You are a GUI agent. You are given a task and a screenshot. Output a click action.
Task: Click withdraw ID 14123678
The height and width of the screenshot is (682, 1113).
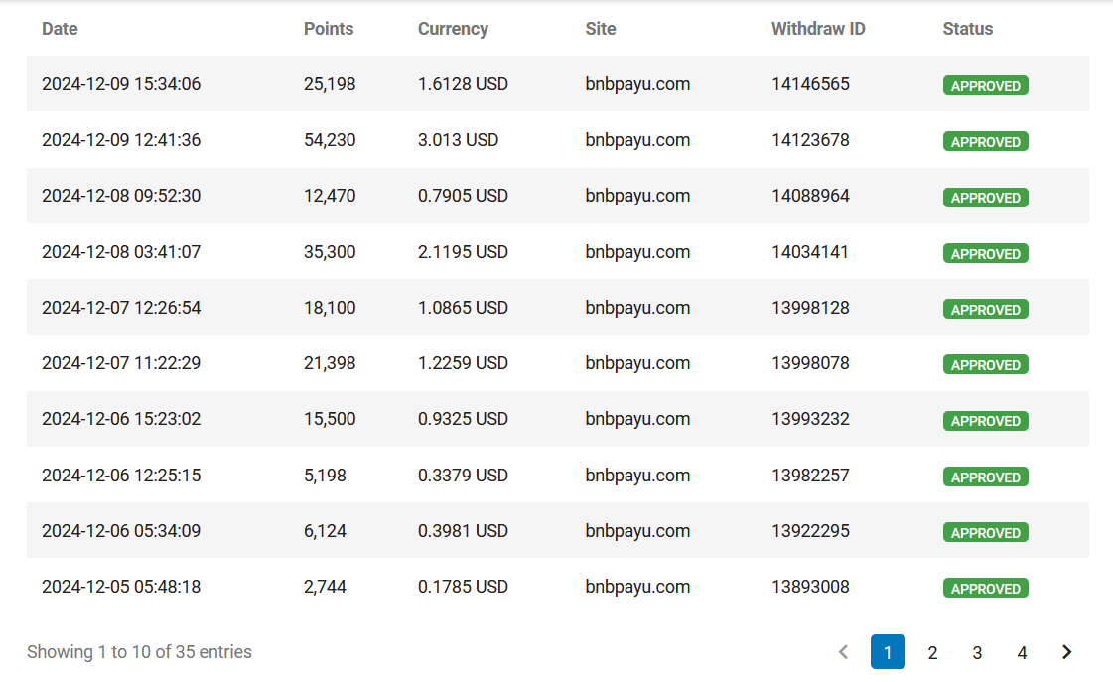pos(810,140)
